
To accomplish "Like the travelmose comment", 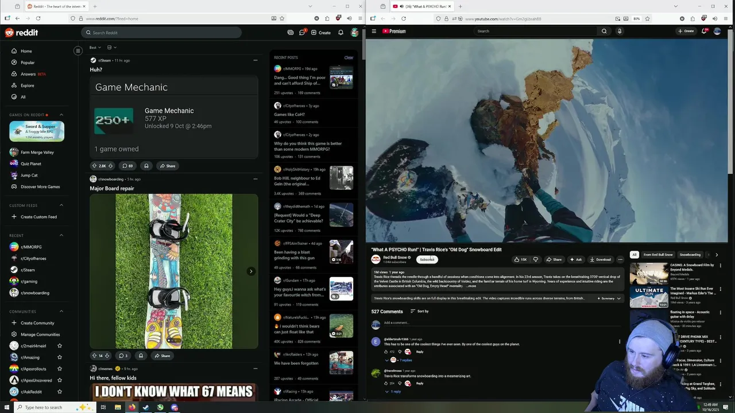I will (x=386, y=383).
